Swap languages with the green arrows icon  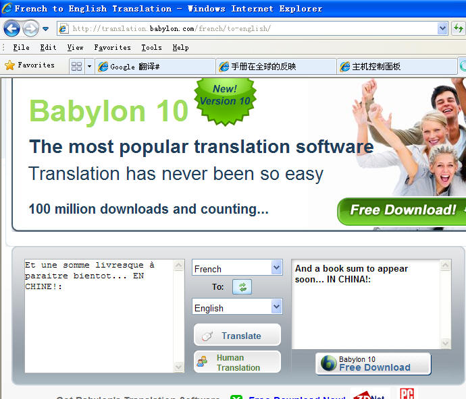point(242,287)
